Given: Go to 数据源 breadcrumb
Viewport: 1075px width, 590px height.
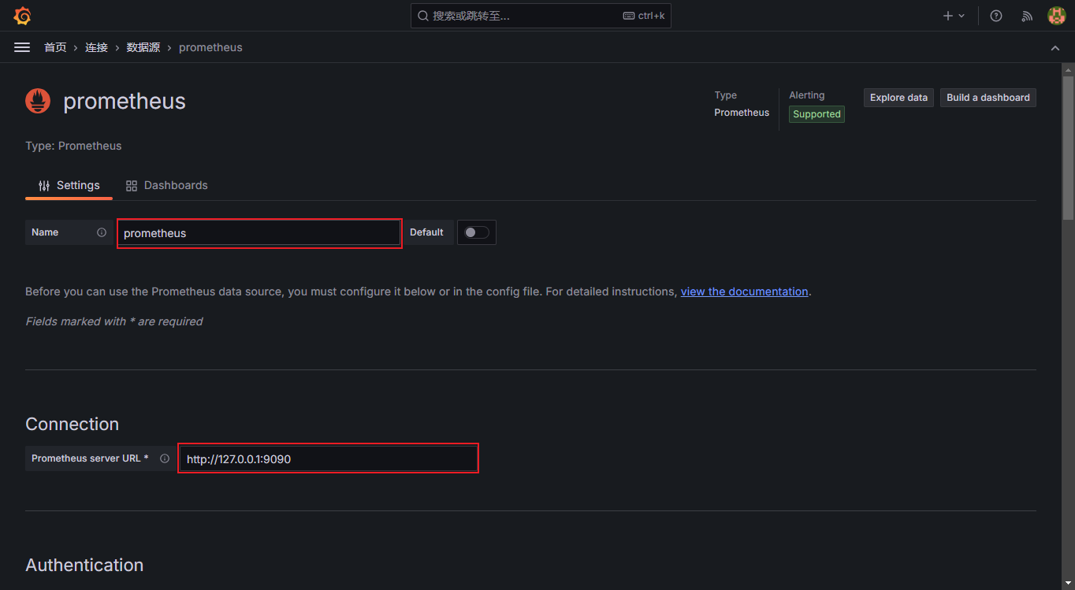Looking at the screenshot, I should point(143,47).
